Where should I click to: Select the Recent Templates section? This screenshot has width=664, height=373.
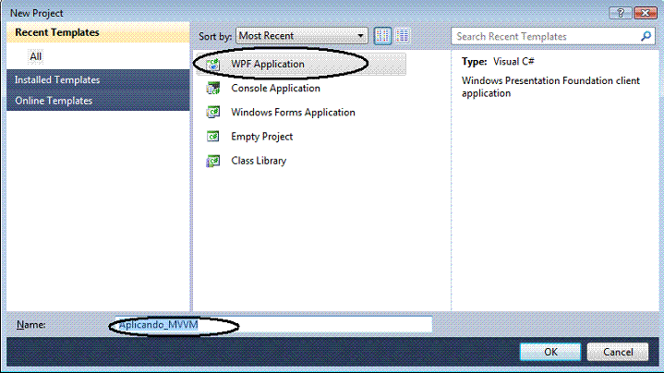point(98,32)
